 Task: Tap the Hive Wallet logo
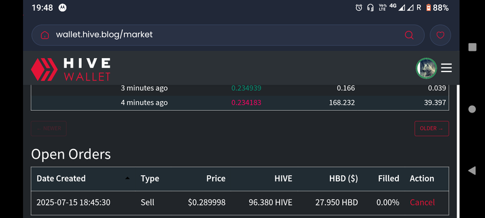pyautogui.click(x=70, y=70)
